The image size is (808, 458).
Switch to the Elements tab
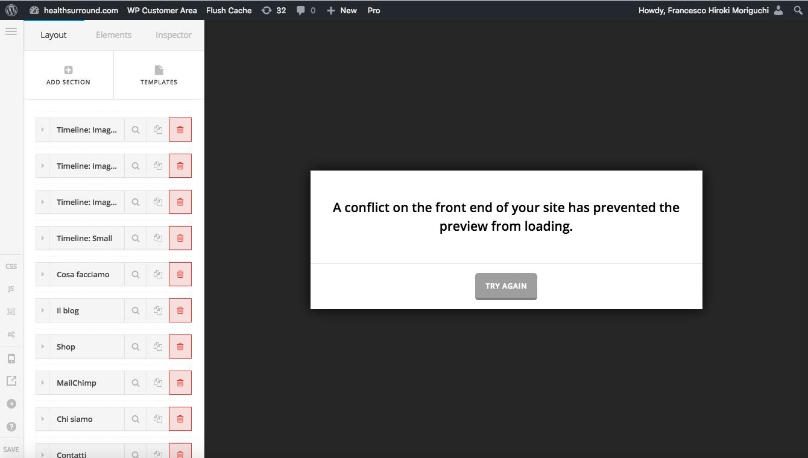[113, 35]
